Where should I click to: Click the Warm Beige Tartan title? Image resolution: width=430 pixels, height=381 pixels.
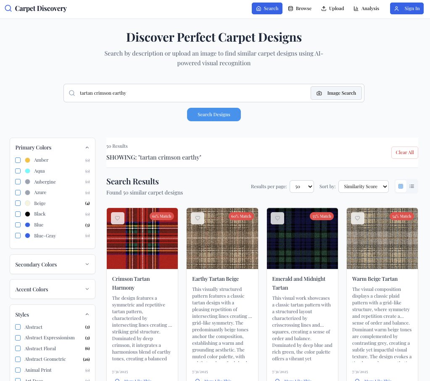point(375,279)
